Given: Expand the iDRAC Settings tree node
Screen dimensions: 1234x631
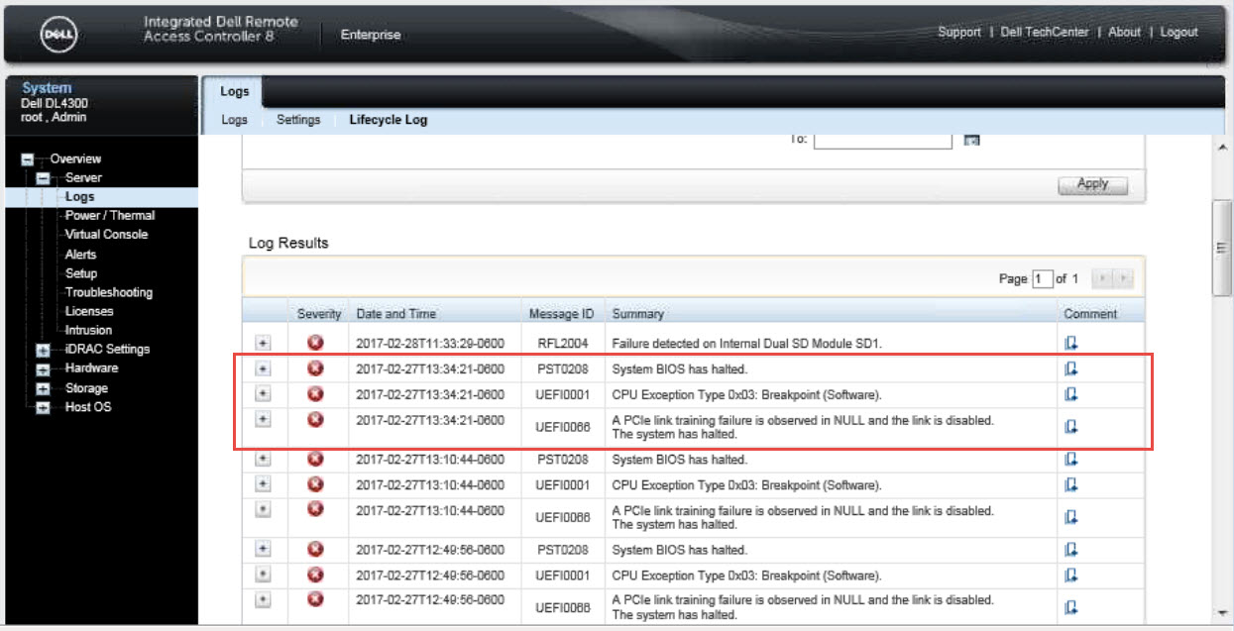Looking at the screenshot, I should (43, 350).
